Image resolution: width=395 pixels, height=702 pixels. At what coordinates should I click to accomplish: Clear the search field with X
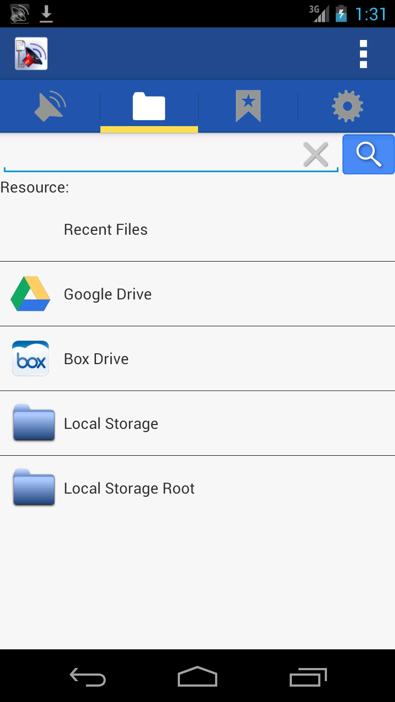[x=315, y=155]
